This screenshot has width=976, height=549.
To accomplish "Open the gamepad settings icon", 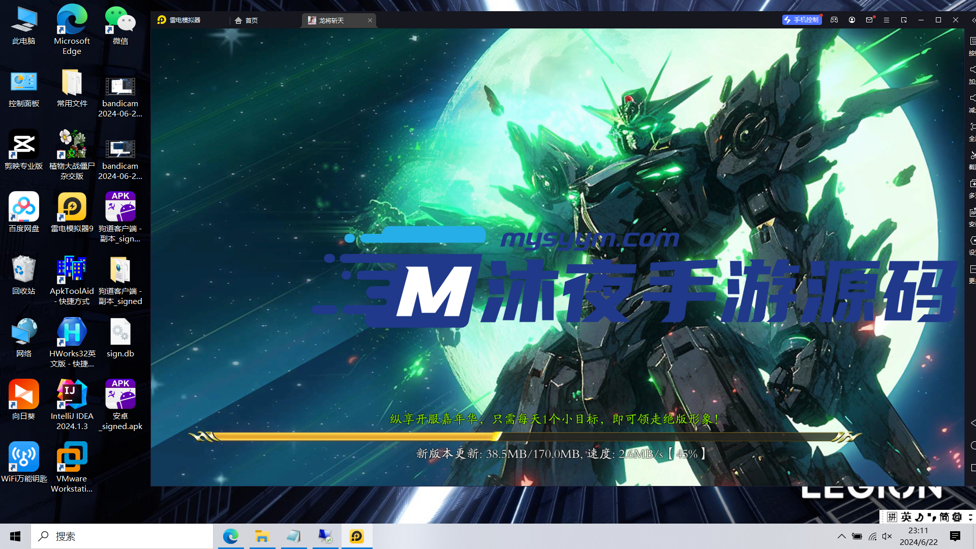I will 834,20.
